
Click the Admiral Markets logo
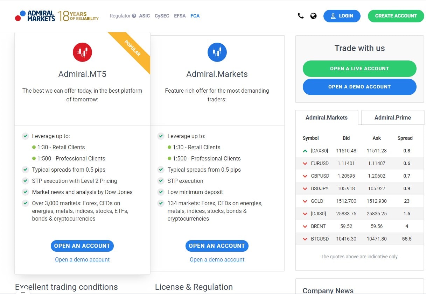[35, 16]
